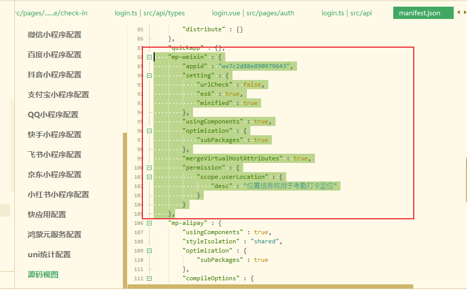Click the appid value "wx7c2d88e890979643"

(254, 67)
